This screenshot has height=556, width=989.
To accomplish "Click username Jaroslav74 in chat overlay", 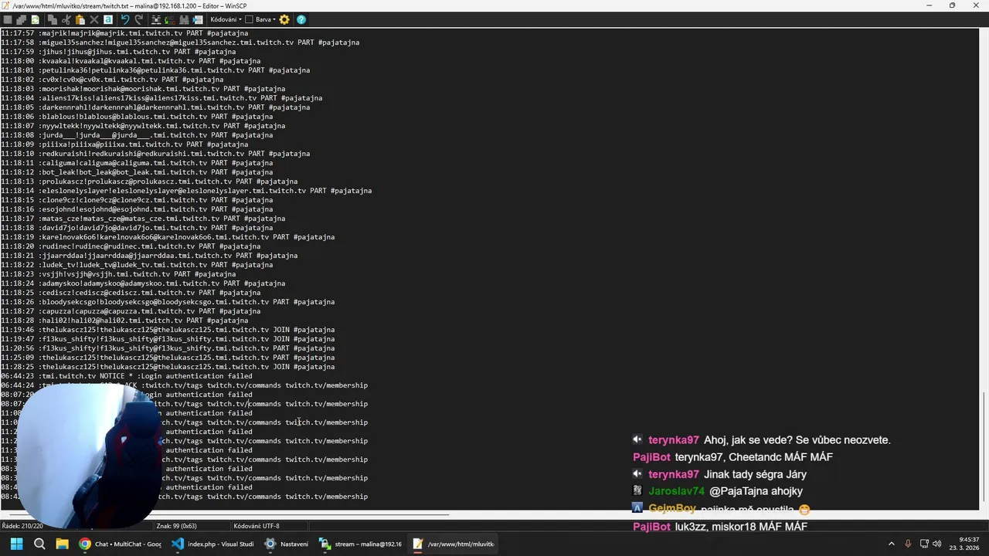I will pyautogui.click(x=676, y=491).
